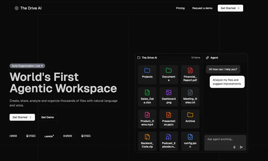Open the Pricing page
This screenshot has width=268, height=161.
180,8
